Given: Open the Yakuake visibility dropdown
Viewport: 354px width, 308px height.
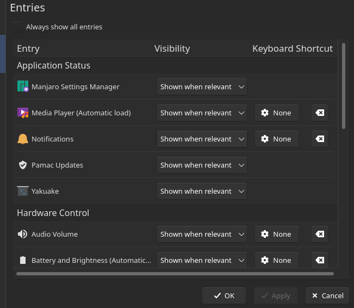Looking at the screenshot, I should (202, 191).
